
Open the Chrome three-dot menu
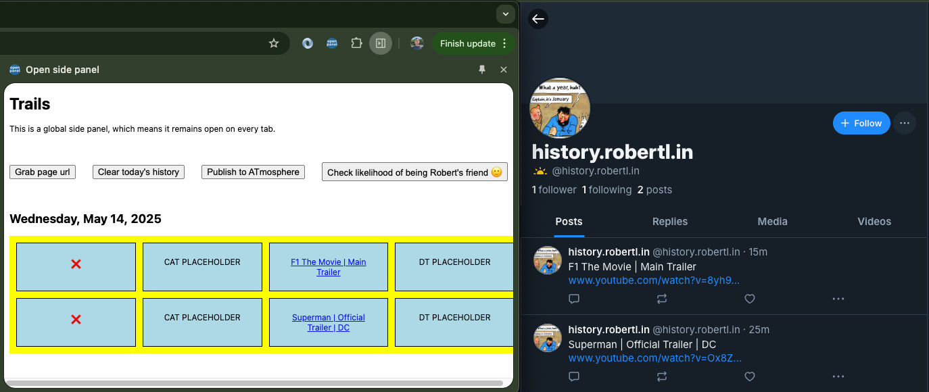(x=504, y=43)
